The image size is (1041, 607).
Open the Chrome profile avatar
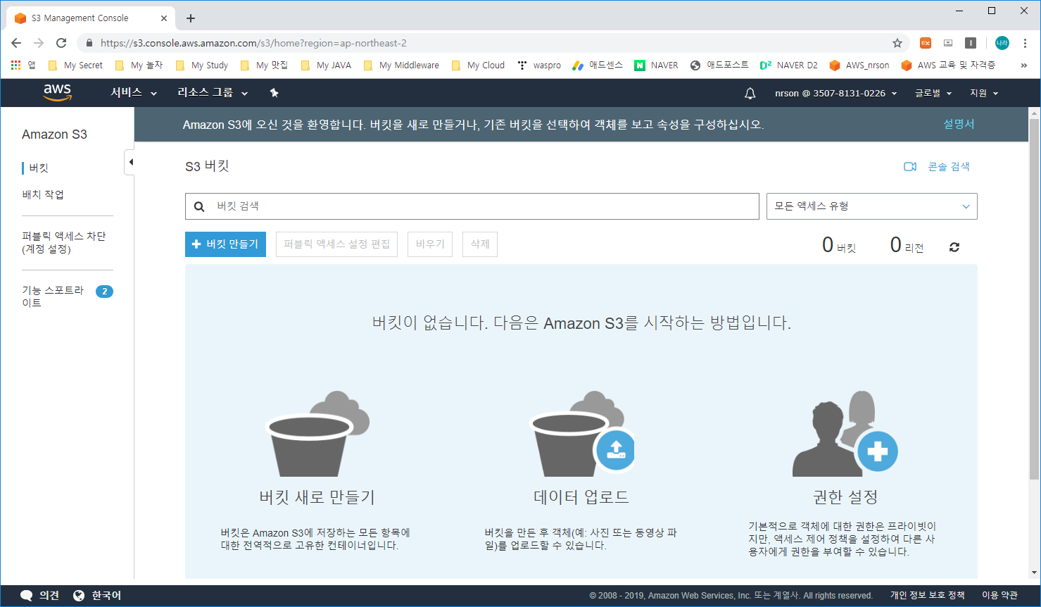point(1002,43)
